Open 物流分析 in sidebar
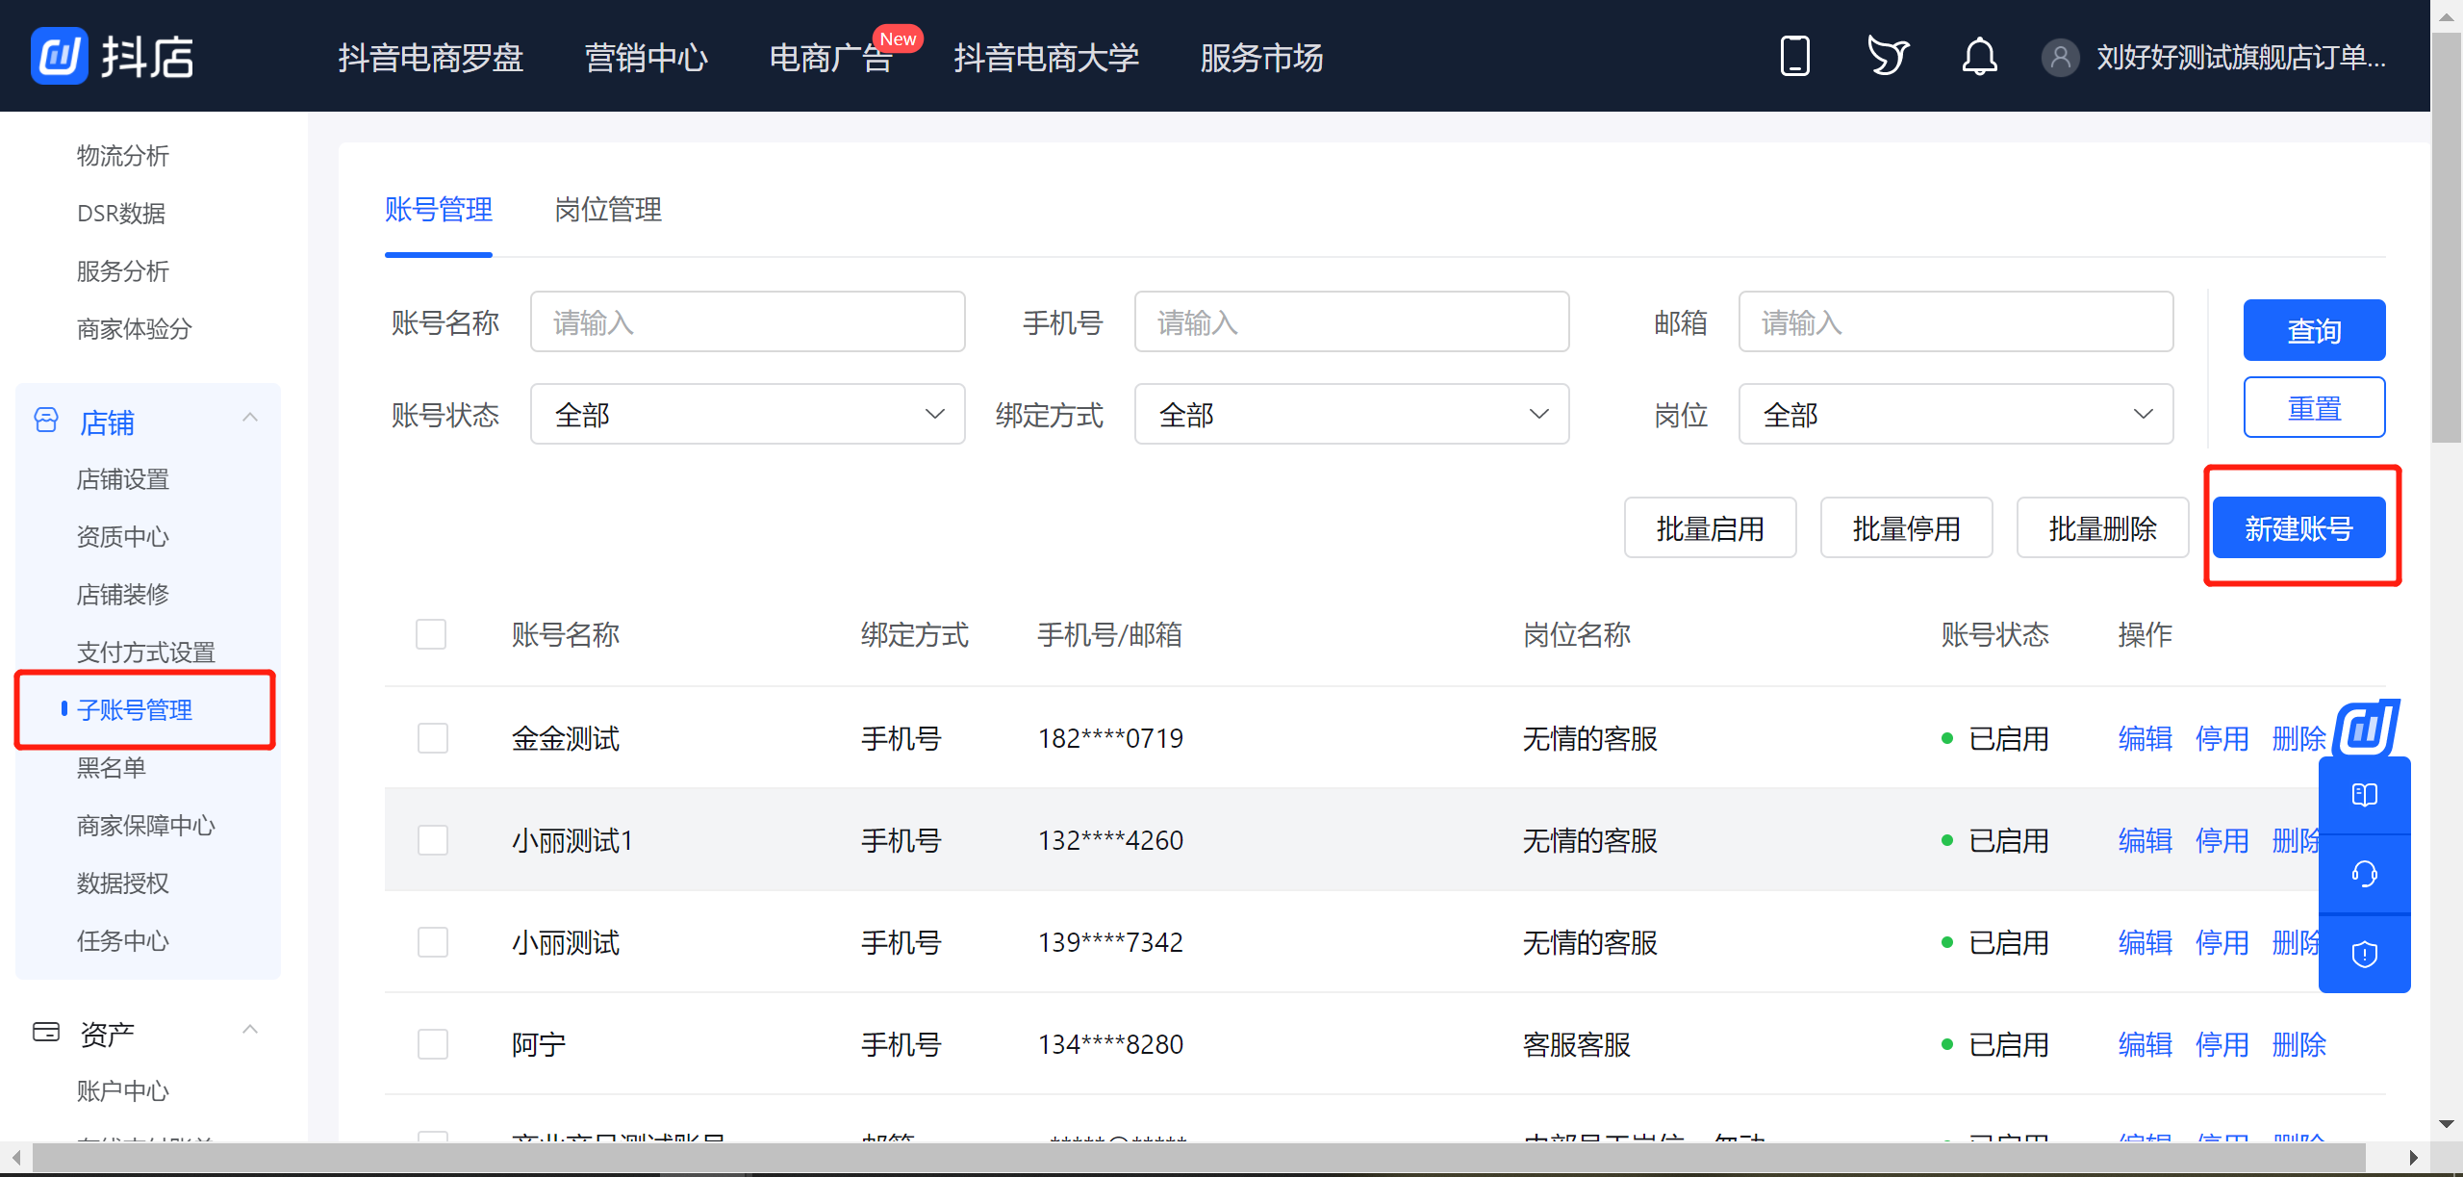The width and height of the screenshot is (2463, 1177). (123, 156)
